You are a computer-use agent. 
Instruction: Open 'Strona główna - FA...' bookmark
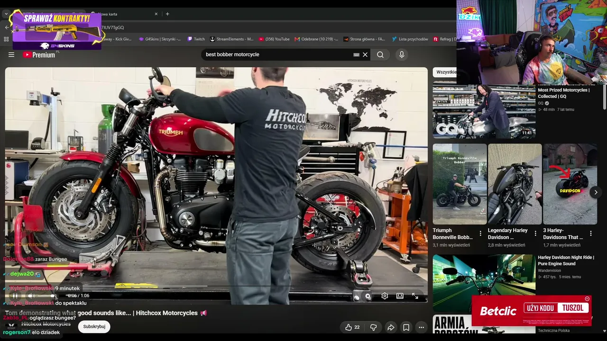(x=364, y=39)
